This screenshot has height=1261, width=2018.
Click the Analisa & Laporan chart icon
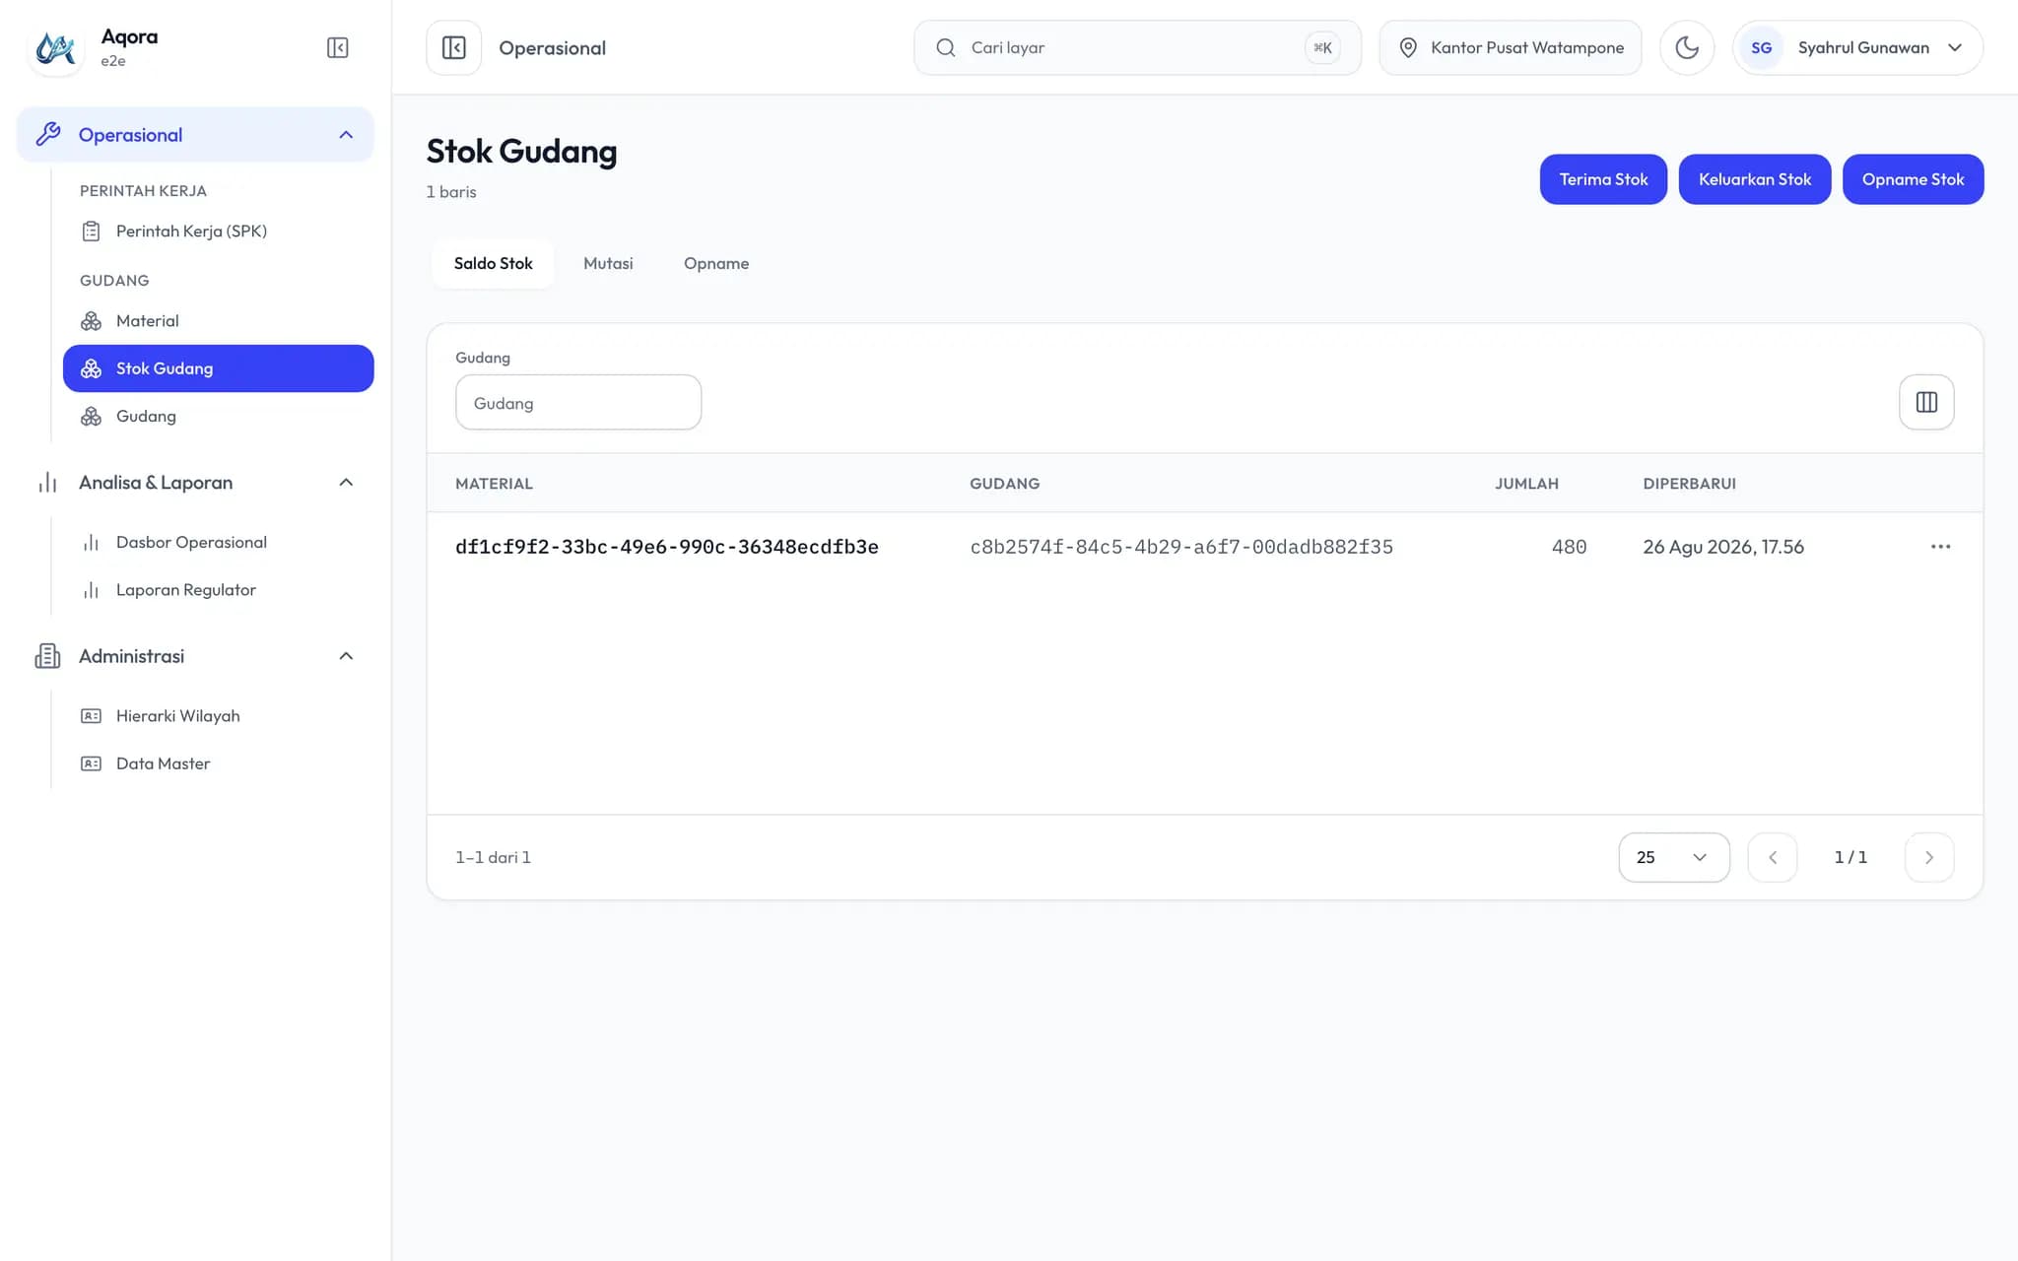click(48, 483)
